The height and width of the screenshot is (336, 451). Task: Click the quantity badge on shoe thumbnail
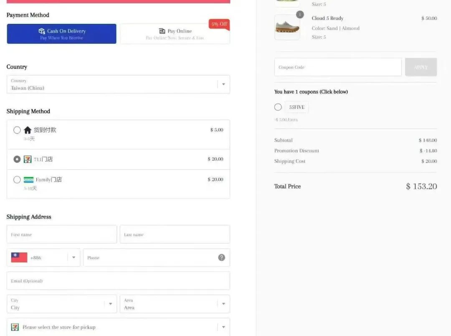point(300,14)
